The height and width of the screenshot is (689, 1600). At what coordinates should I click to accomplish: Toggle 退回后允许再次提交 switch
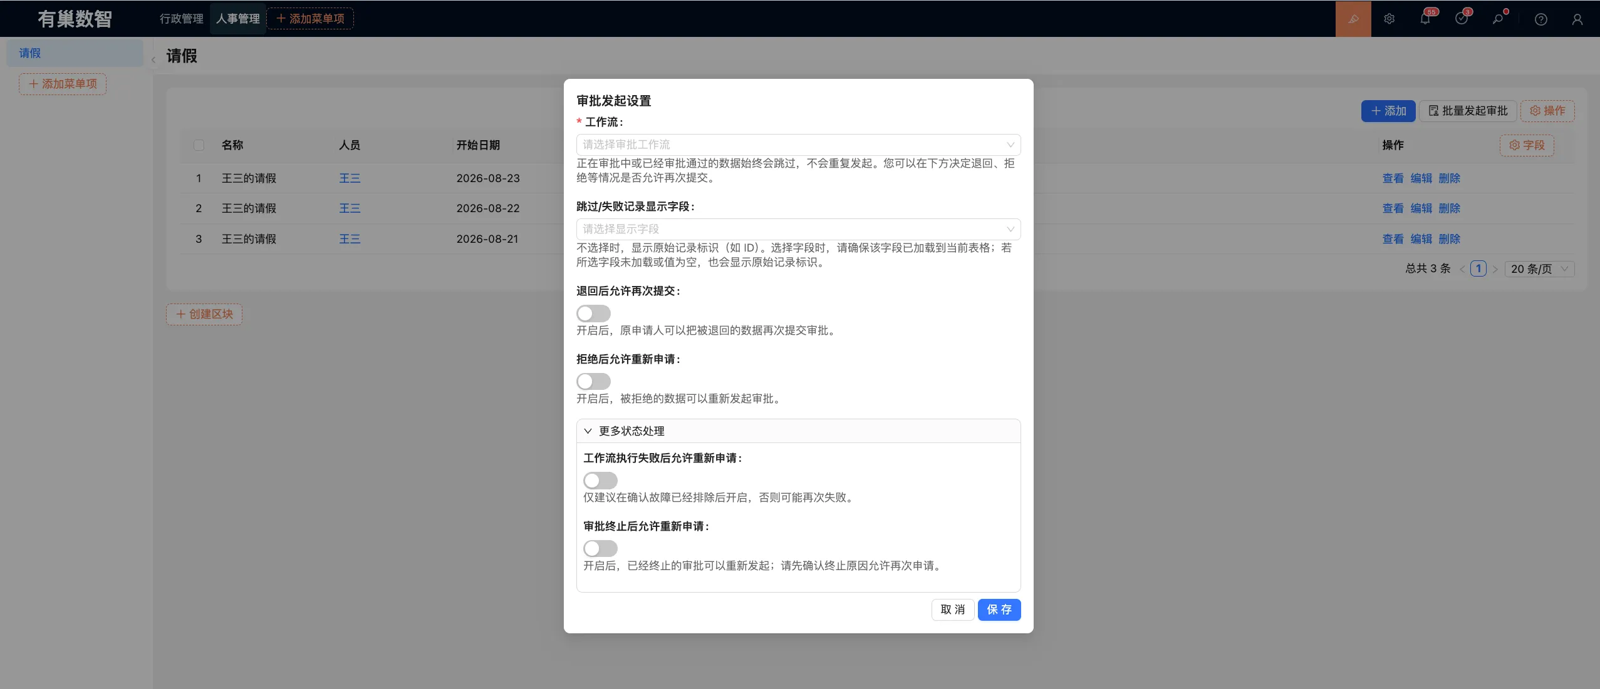593,313
